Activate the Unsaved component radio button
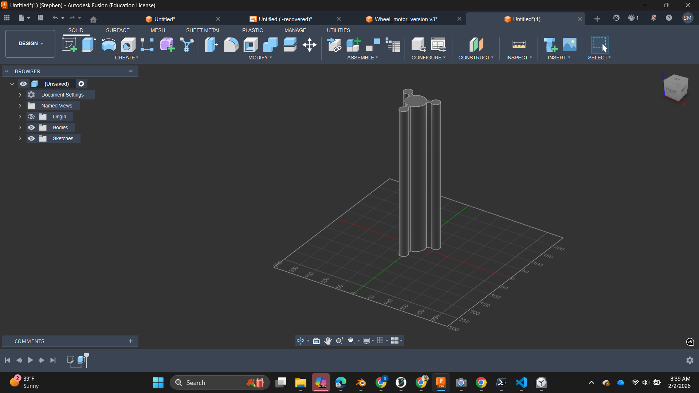The height and width of the screenshot is (393, 699). click(81, 84)
